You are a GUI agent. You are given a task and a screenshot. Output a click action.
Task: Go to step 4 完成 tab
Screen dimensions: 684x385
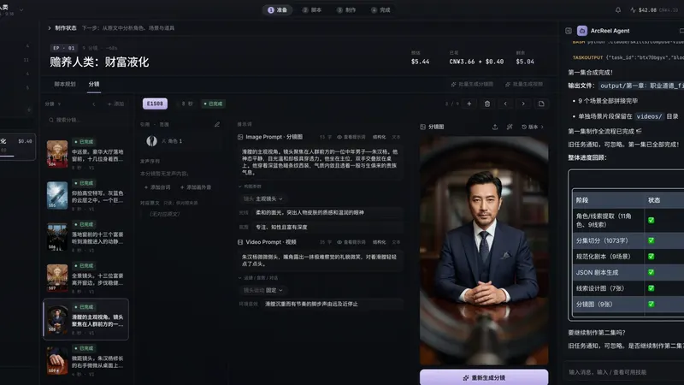click(x=380, y=10)
